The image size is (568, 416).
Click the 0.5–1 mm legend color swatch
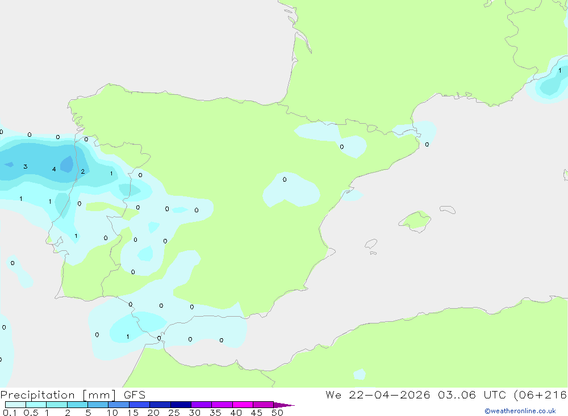pos(36,405)
